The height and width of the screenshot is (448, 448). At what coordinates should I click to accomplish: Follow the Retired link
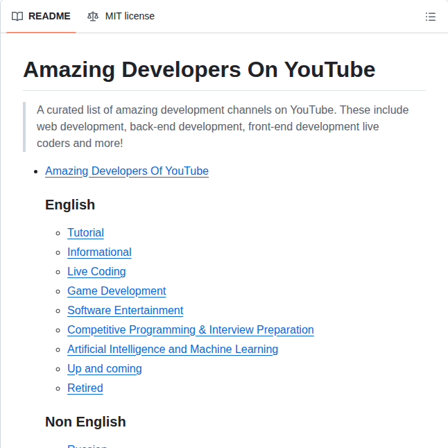[x=85, y=388]
